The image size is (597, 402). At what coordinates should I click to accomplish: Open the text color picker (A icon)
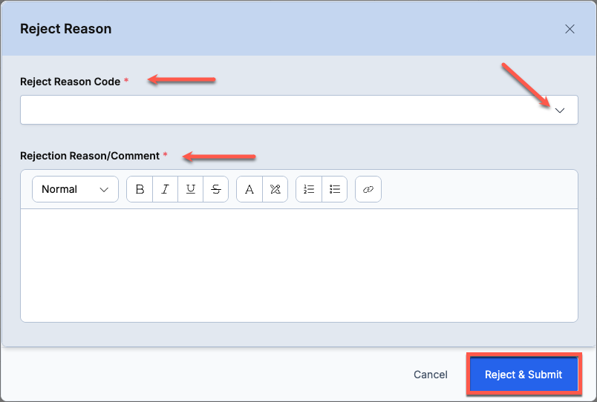[249, 189]
